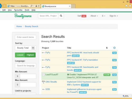Focus the Search for language field
Image resolution: width=132 pixels, height=99 pixels.
tap(26, 65)
